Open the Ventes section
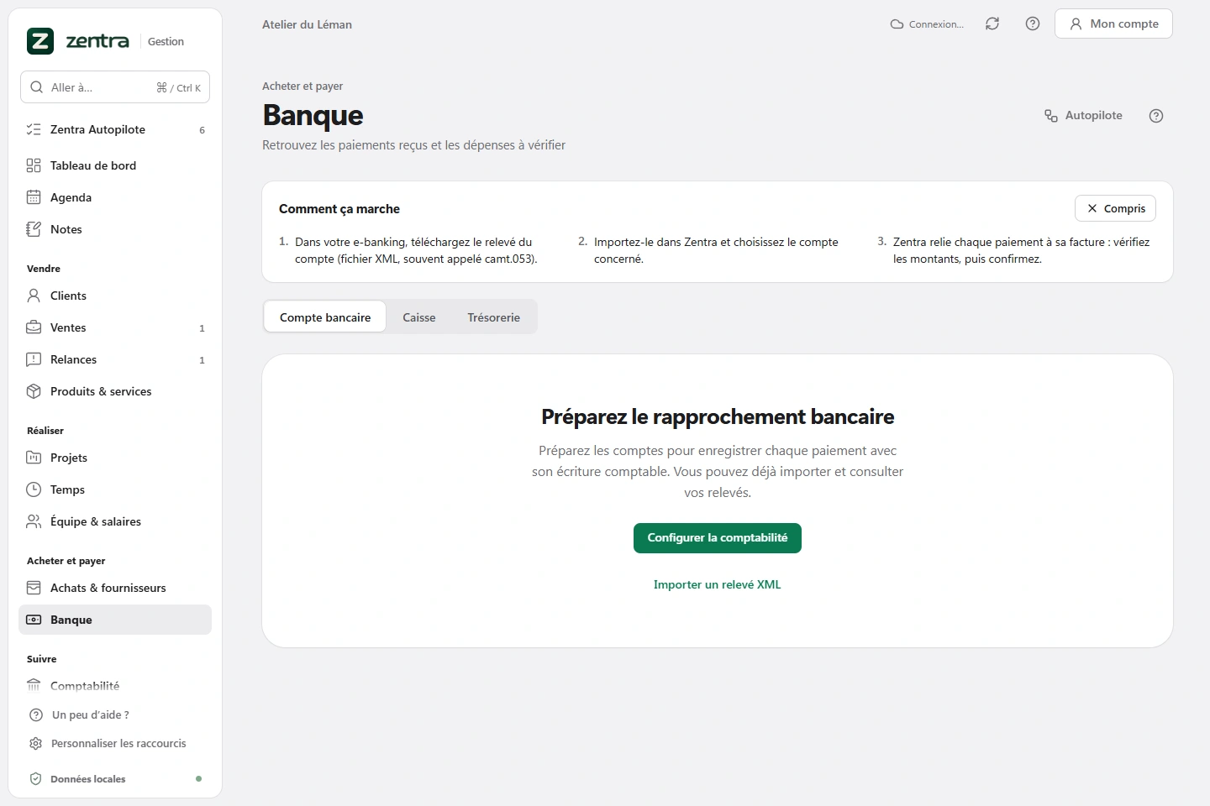 coord(115,327)
